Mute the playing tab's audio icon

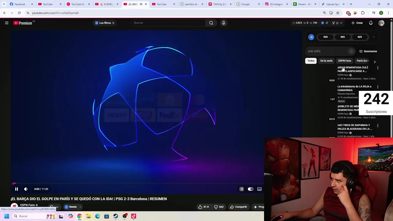pos(141,4)
